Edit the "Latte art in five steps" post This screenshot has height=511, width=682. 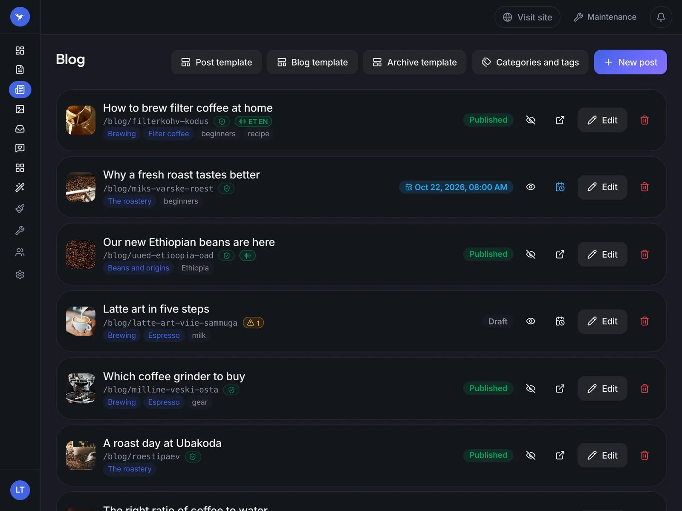point(602,322)
